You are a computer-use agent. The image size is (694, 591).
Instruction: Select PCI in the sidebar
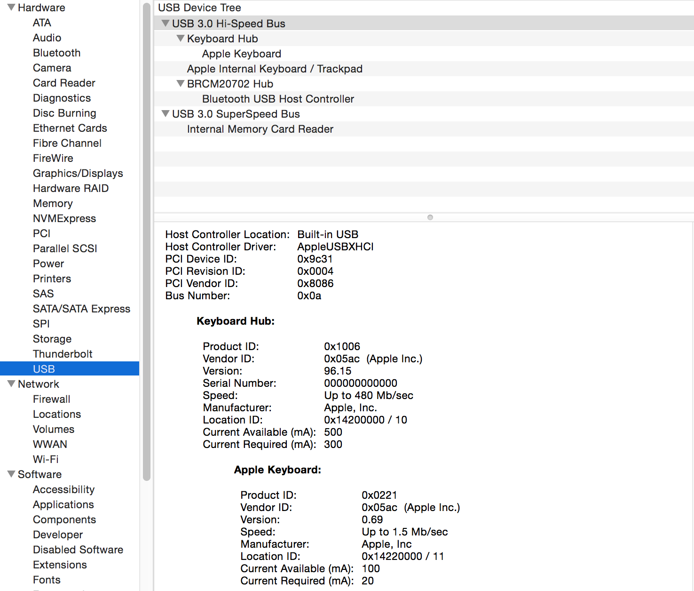coord(41,233)
